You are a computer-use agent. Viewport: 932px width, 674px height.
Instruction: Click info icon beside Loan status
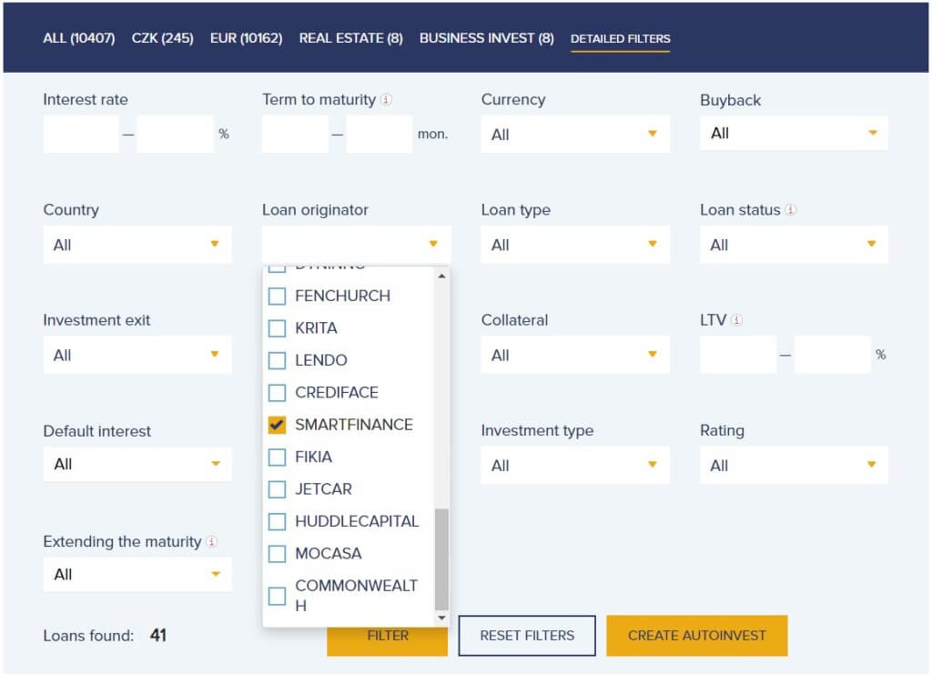790,210
